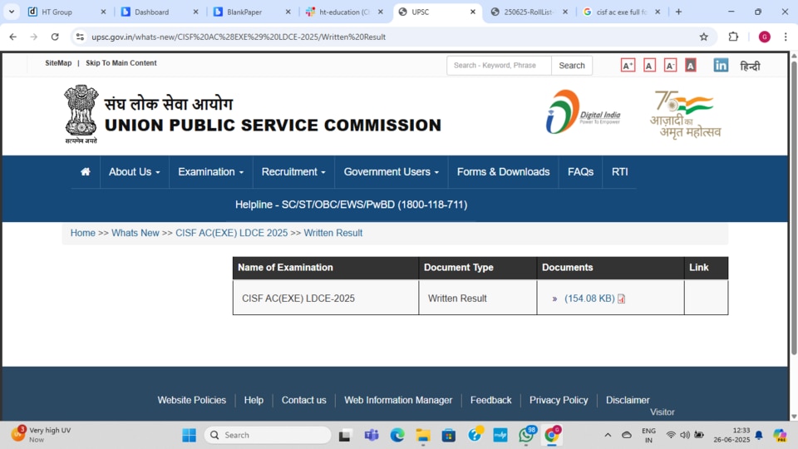Open Chrome profile avatar G
The height and width of the screenshot is (449, 798).
(764, 37)
